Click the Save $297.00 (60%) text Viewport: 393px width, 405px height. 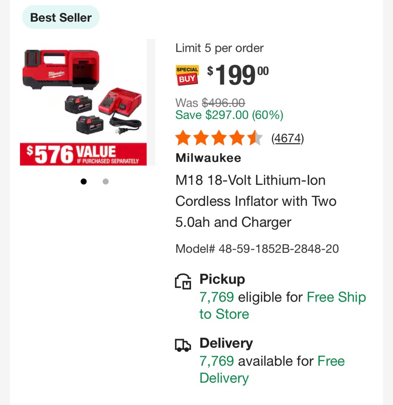pyautogui.click(x=229, y=115)
